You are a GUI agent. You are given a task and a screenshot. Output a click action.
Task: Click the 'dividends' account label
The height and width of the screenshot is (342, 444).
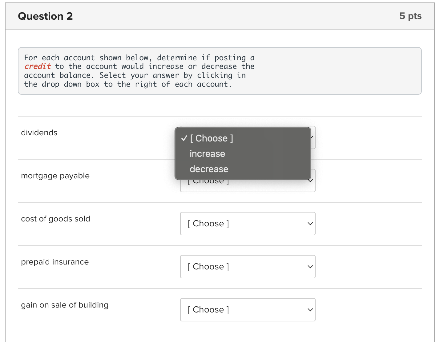pyautogui.click(x=39, y=133)
